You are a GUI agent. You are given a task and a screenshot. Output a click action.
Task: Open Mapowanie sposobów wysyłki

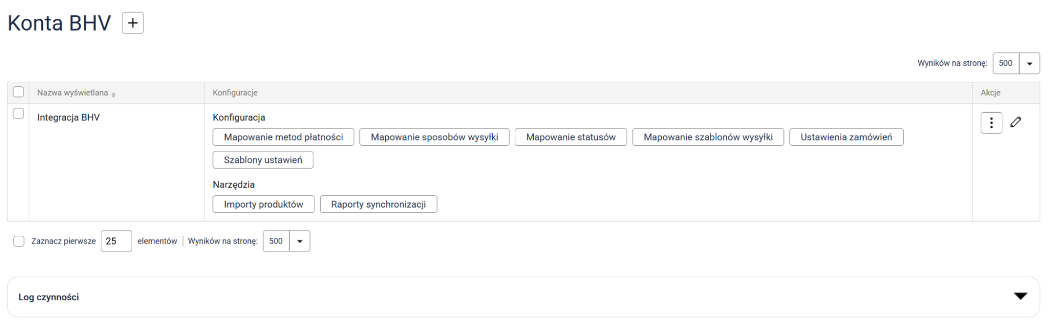434,137
